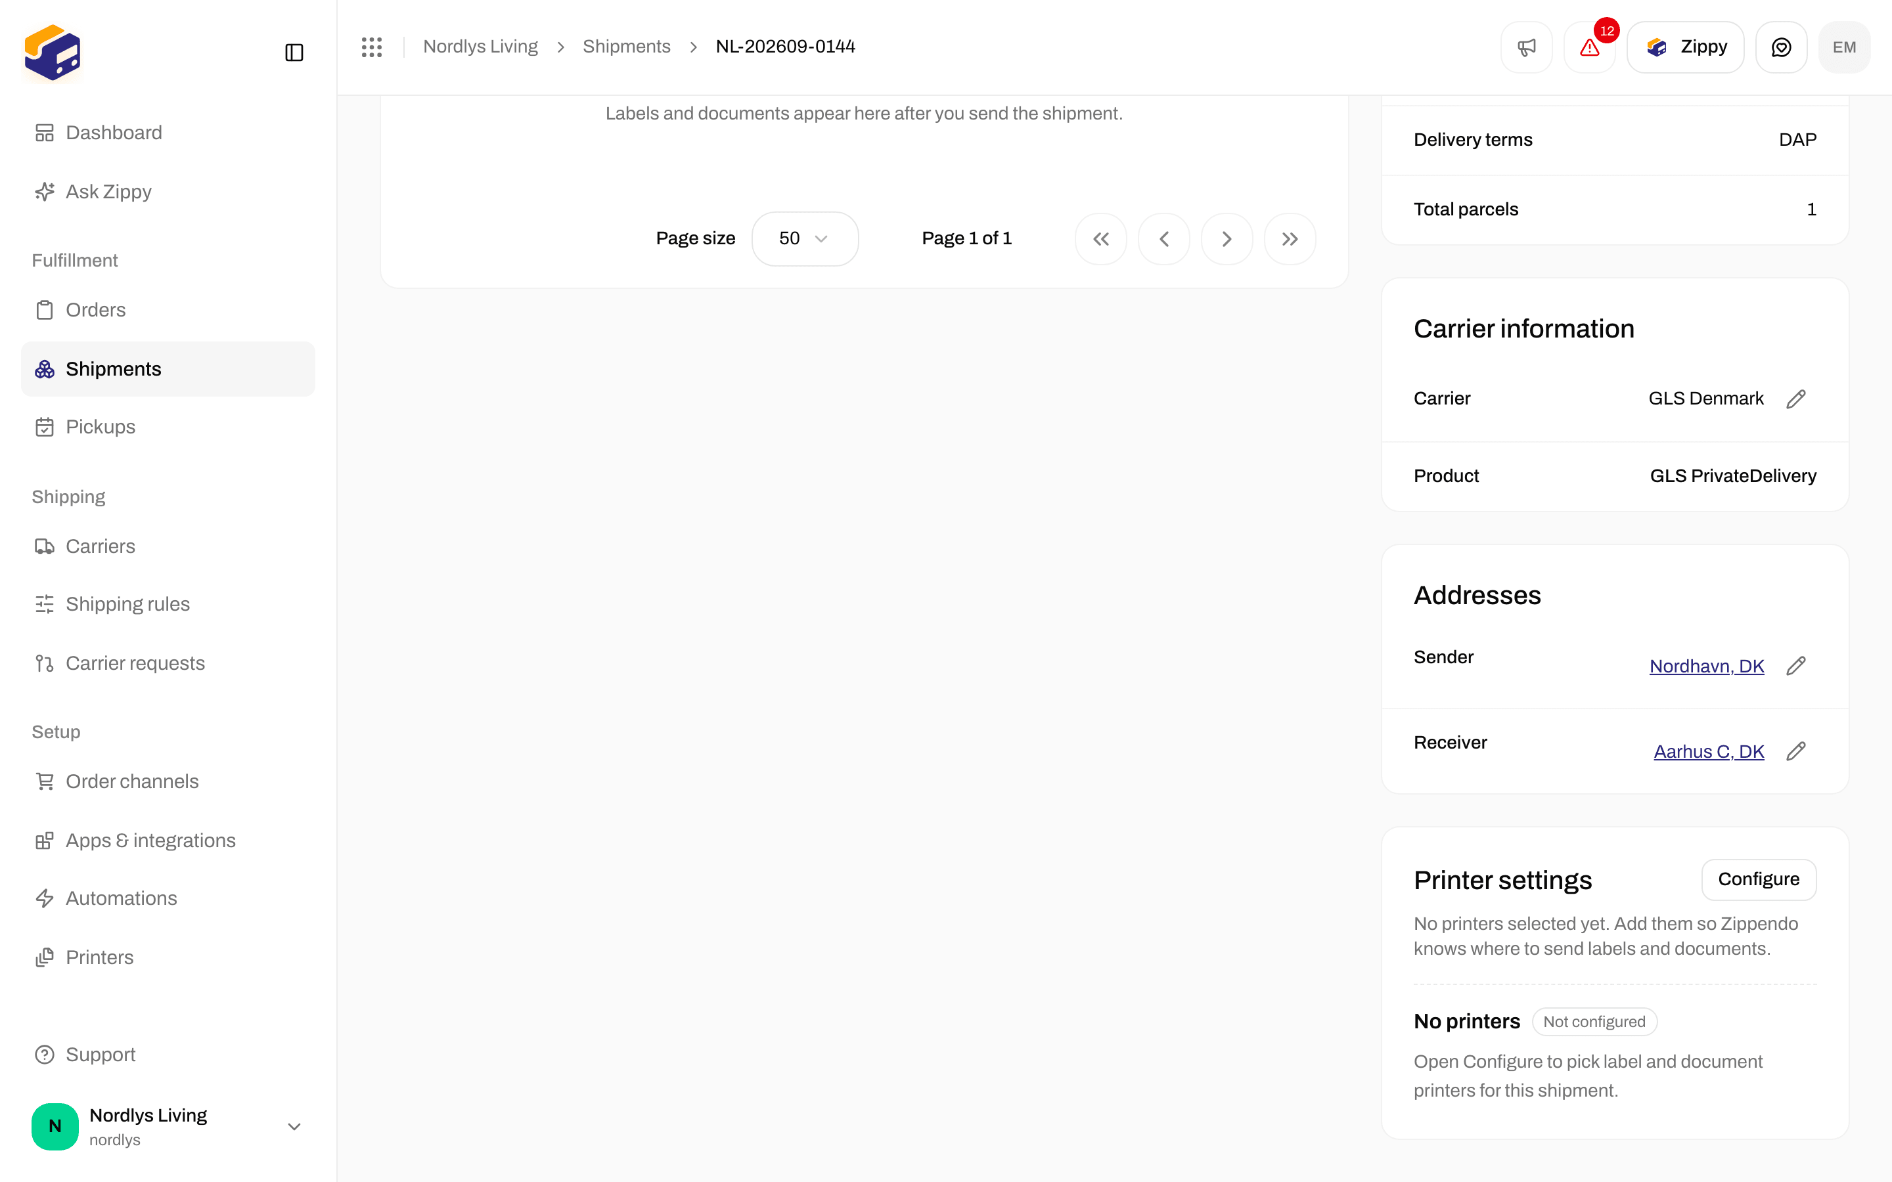Image resolution: width=1892 pixels, height=1182 pixels.
Task: Open Dashboard in sidebar
Action: click(x=168, y=133)
